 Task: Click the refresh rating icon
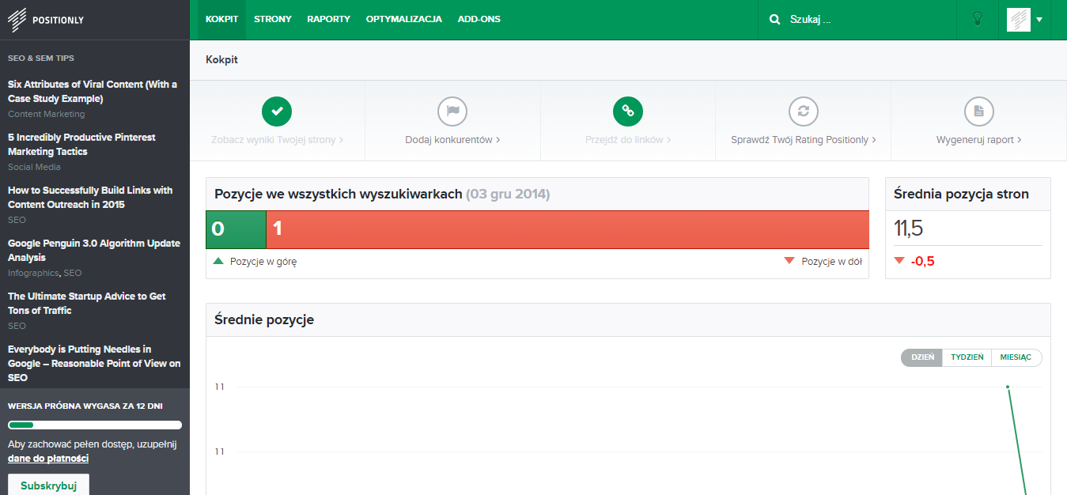pos(804,111)
